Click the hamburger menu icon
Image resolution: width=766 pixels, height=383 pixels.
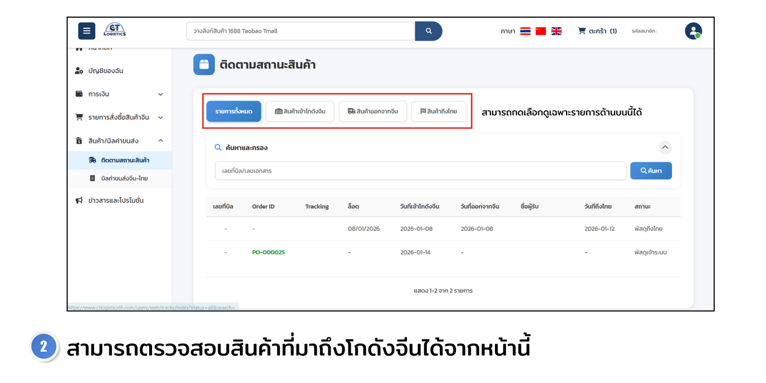pos(86,31)
